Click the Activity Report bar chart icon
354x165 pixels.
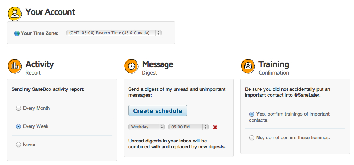[x=15, y=66]
